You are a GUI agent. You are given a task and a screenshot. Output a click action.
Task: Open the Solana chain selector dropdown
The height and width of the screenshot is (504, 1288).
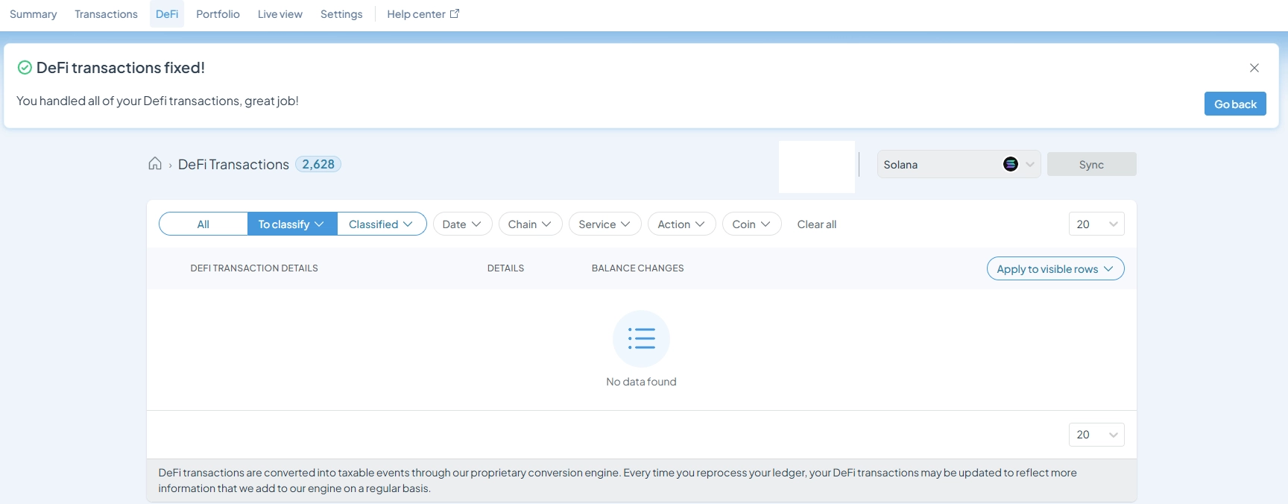[x=959, y=164]
